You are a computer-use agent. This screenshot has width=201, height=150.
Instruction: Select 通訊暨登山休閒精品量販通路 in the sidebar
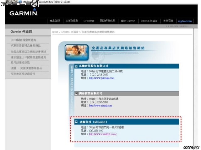[29, 57]
